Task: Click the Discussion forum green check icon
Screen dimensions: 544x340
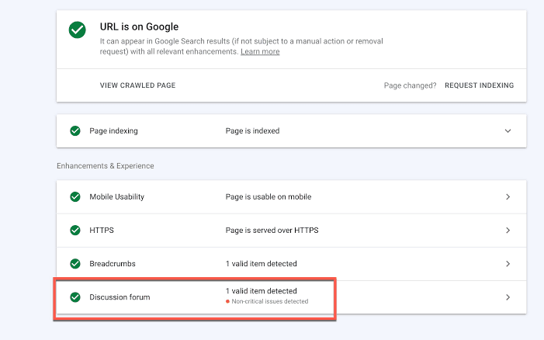Action: click(75, 297)
